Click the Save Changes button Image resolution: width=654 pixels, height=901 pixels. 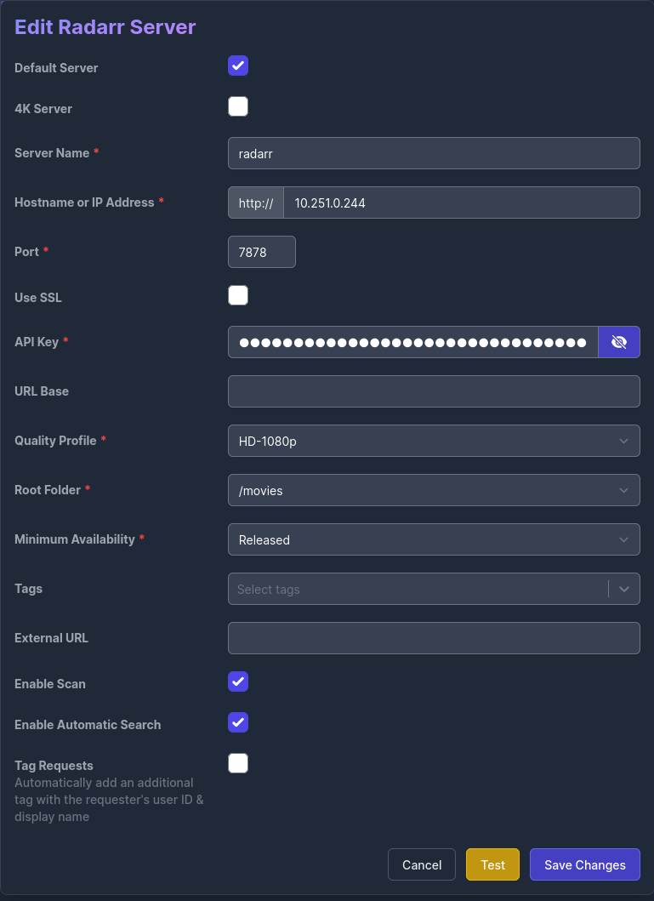tap(584, 864)
